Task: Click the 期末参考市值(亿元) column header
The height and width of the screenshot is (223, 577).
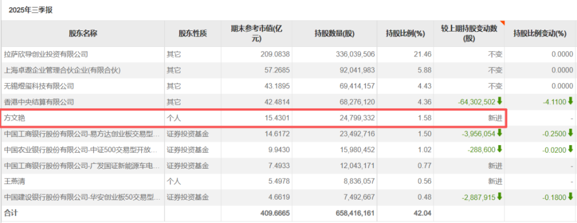Action: click(256, 34)
